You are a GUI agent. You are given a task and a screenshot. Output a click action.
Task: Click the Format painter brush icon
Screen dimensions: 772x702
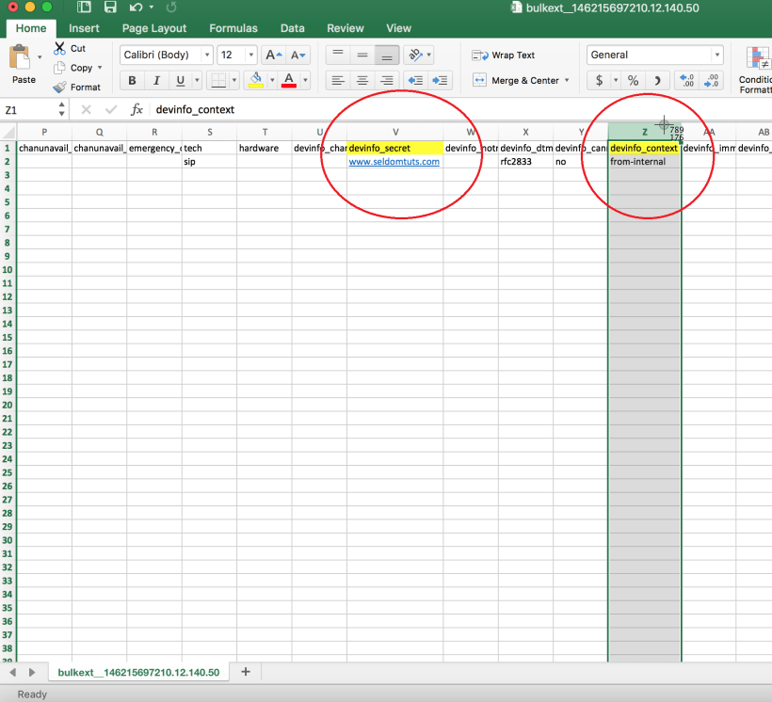[59, 88]
